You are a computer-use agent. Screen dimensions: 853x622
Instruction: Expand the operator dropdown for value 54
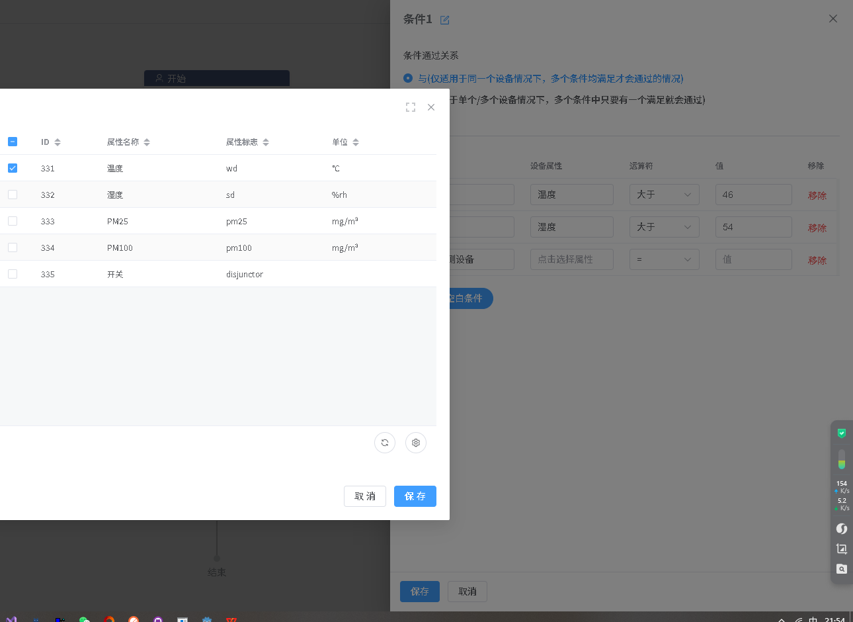(x=664, y=227)
